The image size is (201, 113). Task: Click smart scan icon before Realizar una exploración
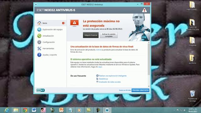97,76
